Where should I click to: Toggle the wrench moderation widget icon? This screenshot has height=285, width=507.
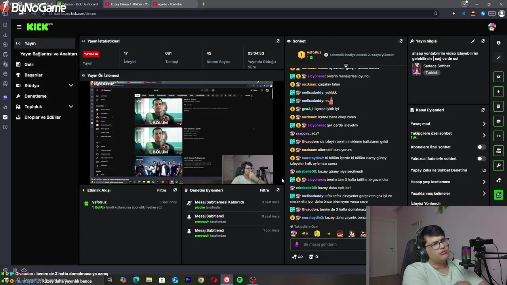(x=498, y=165)
